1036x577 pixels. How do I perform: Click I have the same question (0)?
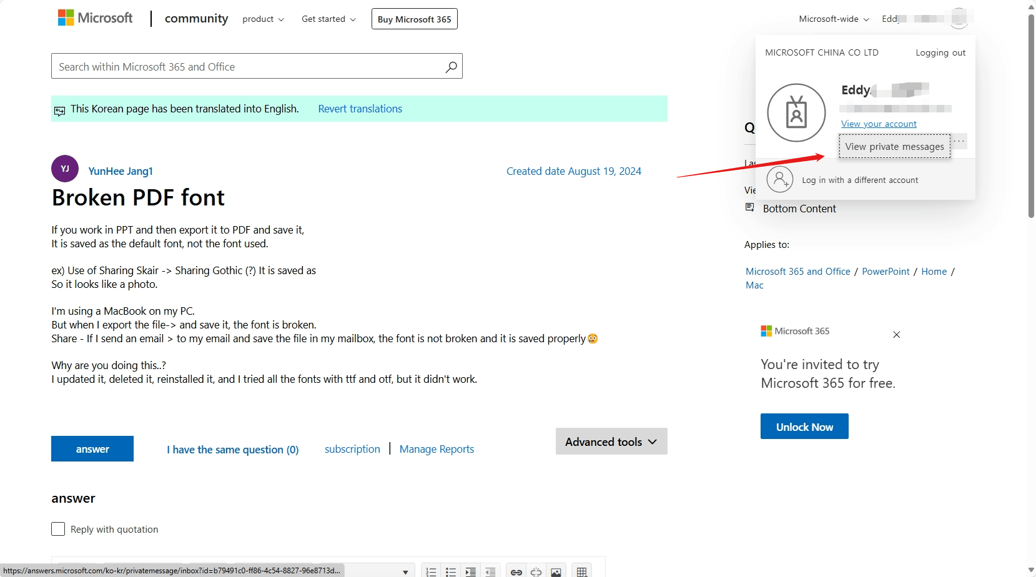coord(232,450)
